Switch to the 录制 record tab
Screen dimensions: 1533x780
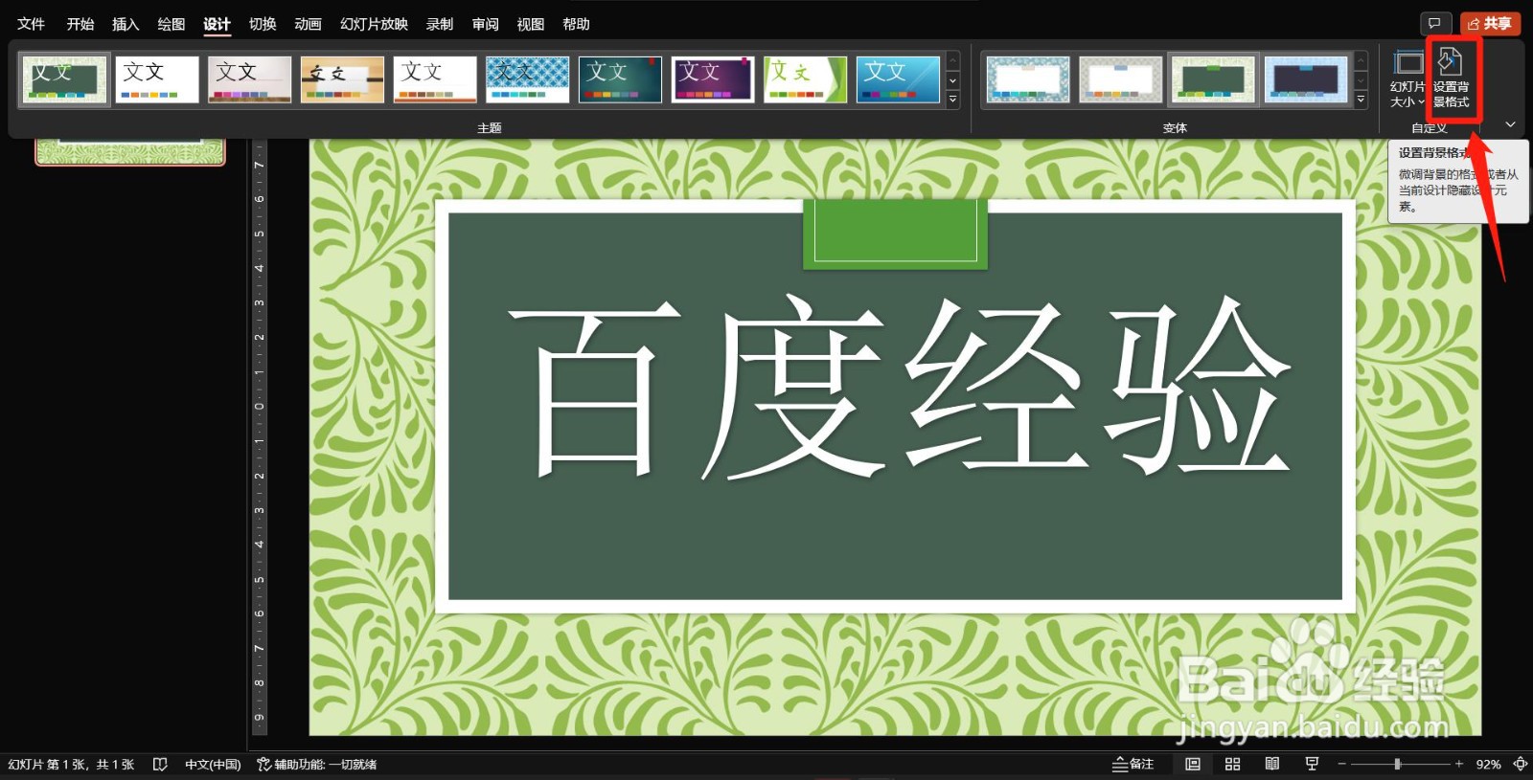(440, 24)
